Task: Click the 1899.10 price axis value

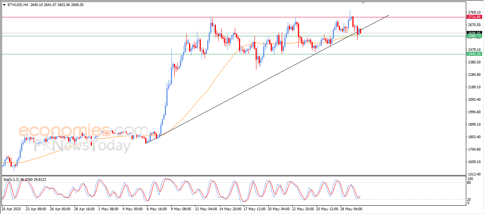Action: 474,125
